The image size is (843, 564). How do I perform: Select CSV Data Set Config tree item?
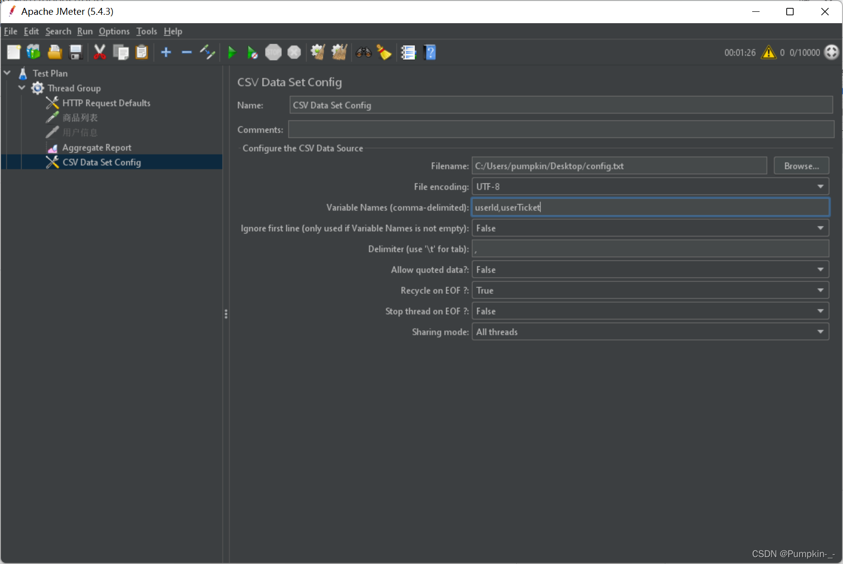point(102,162)
